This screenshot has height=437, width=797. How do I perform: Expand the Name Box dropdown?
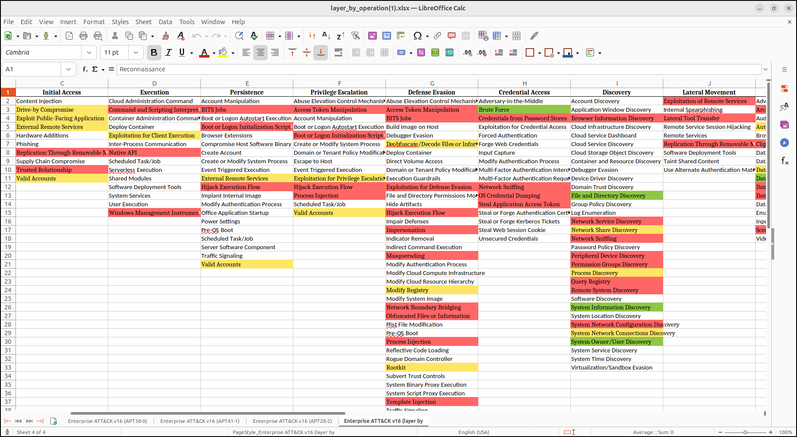coord(68,69)
